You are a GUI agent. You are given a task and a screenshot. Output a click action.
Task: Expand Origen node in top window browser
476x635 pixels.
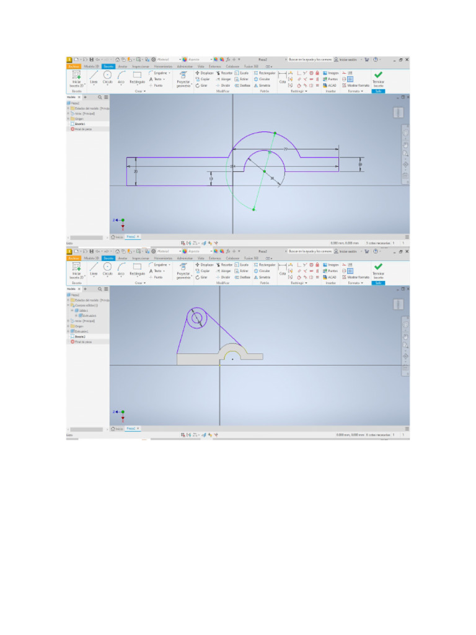(68, 118)
